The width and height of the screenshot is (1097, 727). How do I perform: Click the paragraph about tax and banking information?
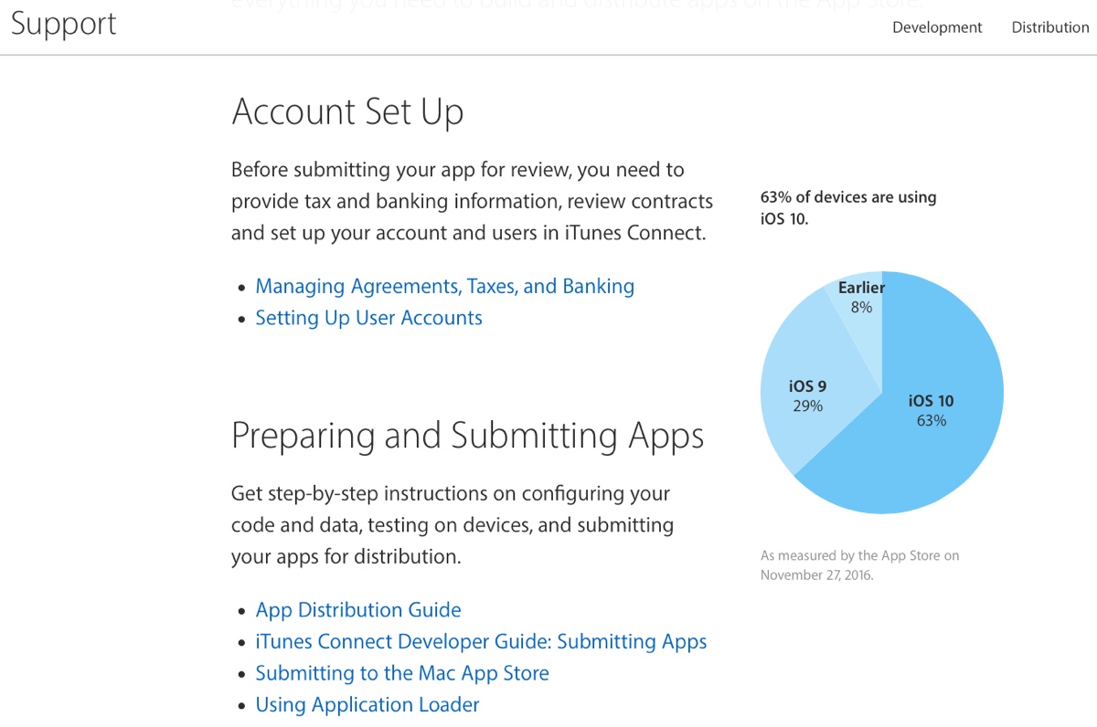click(x=470, y=201)
